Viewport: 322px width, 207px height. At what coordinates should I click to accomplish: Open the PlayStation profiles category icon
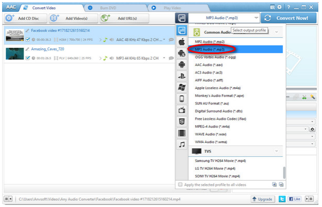tap(182, 76)
